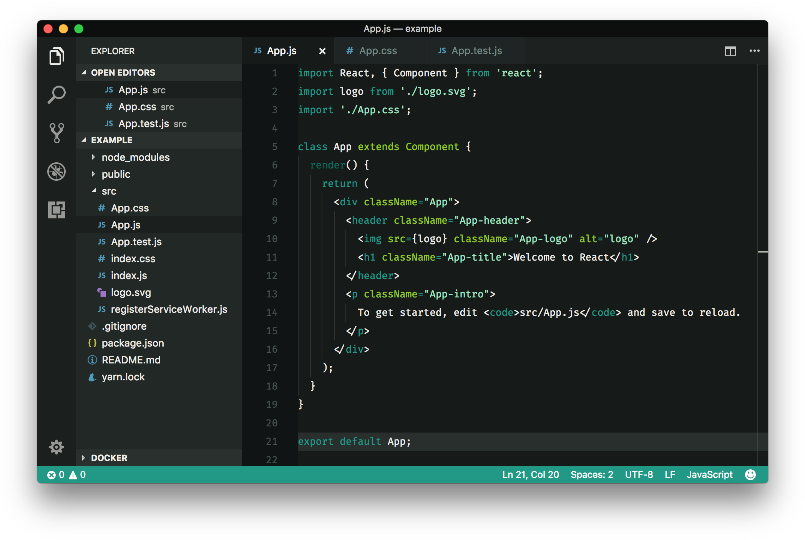The width and height of the screenshot is (805, 540).
Task: Select the Source Control icon
Action: [x=56, y=133]
